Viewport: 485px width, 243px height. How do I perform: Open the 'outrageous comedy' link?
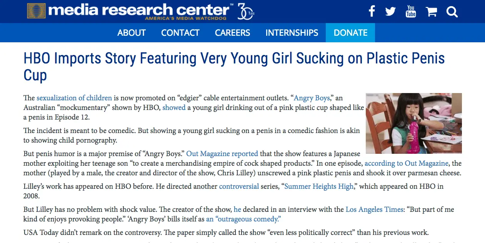[x=243, y=219]
